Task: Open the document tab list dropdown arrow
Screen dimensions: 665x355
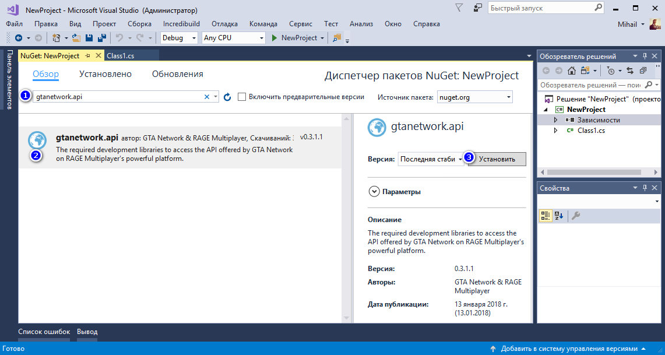Action: tap(529, 55)
